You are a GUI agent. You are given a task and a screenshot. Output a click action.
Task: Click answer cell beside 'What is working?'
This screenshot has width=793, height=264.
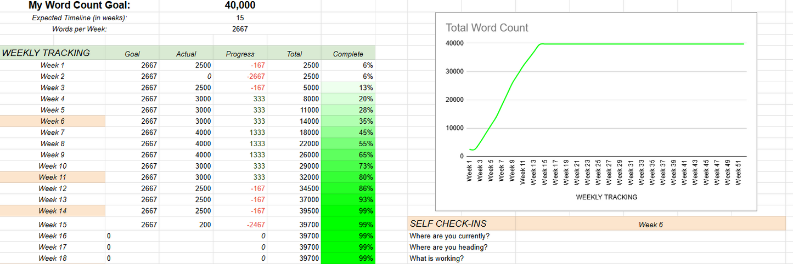(x=651, y=259)
